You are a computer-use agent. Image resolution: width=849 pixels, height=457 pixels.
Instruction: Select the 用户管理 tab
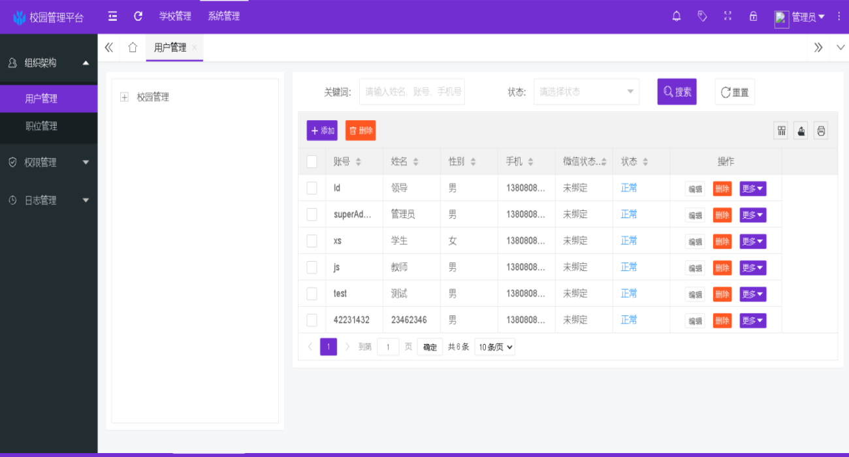tap(171, 47)
